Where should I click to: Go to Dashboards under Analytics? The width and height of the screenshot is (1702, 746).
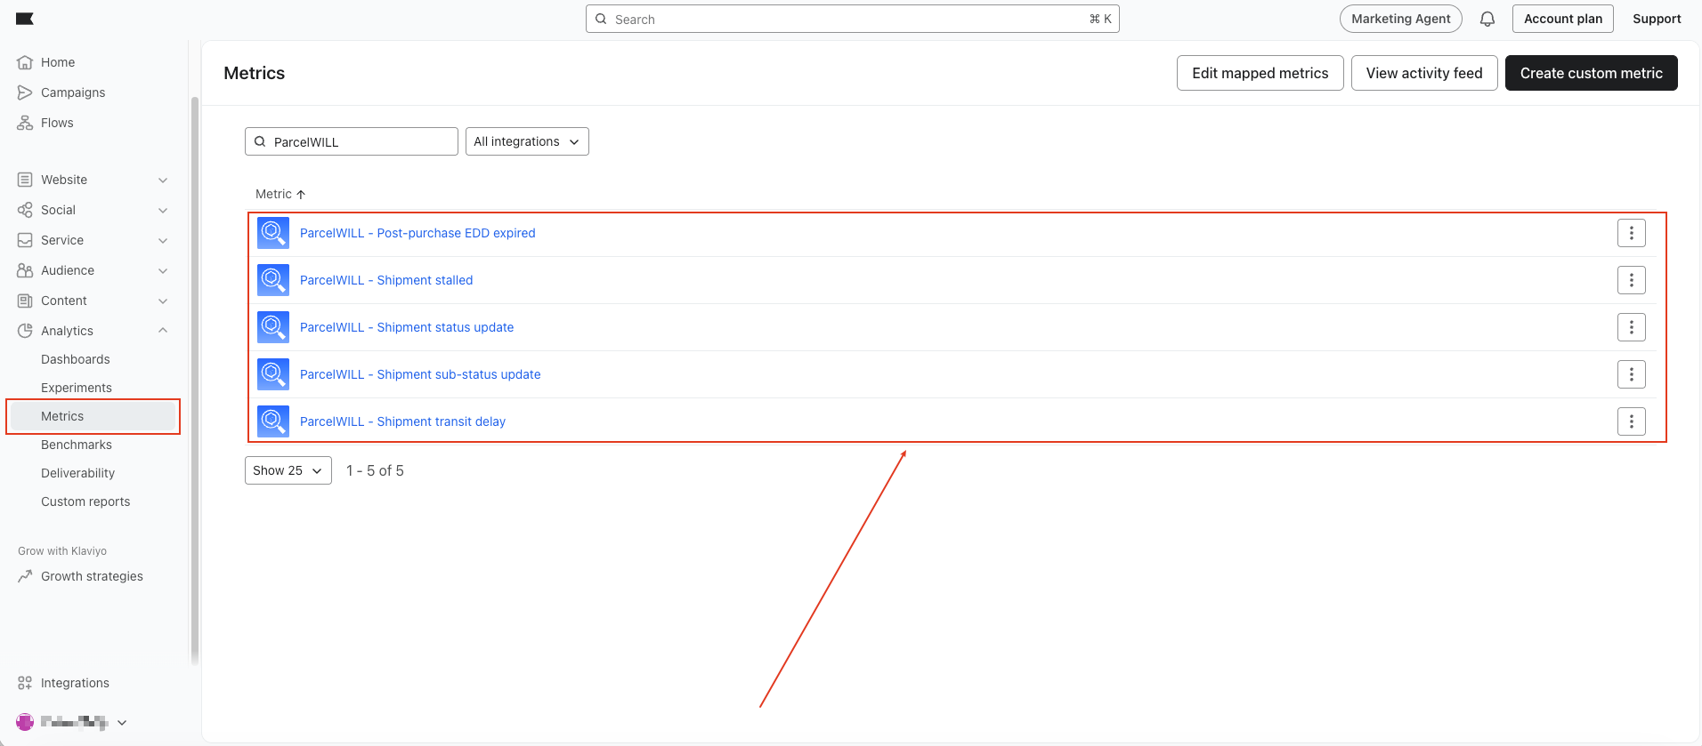click(x=76, y=359)
